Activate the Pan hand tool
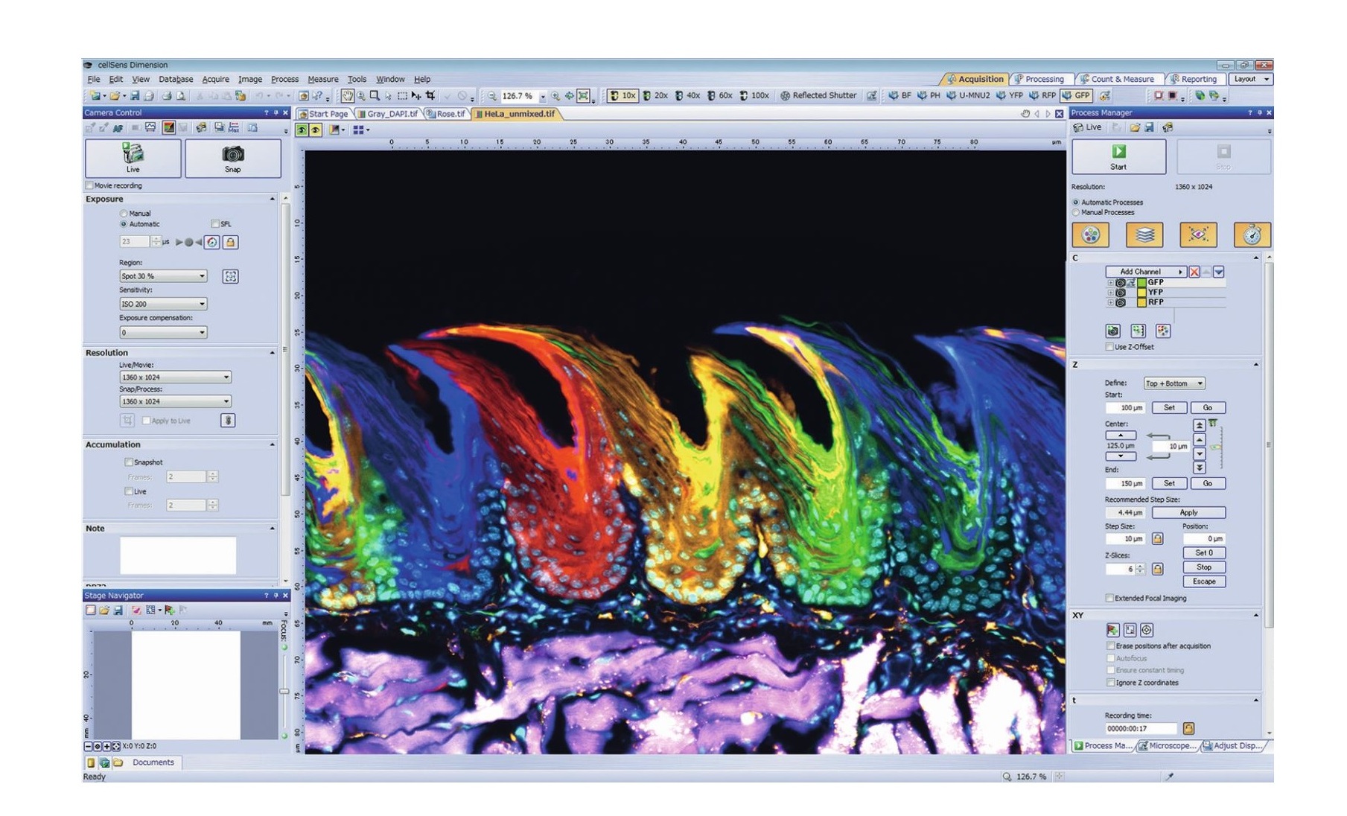 [347, 96]
